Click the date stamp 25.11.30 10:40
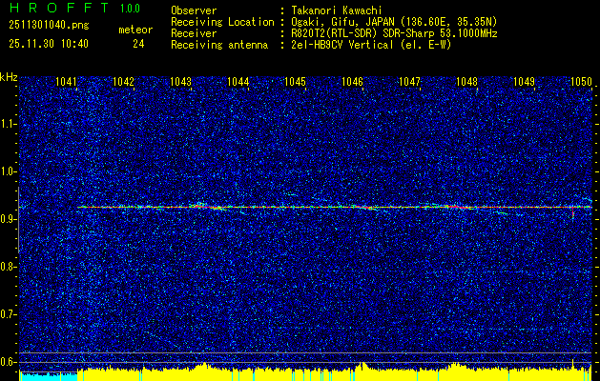This screenshot has width=600, height=381. 49,44
